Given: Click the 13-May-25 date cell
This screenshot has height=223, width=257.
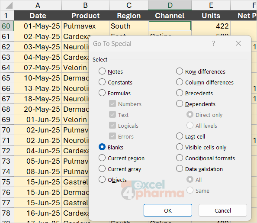Looking at the screenshot, I should (x=38, y=88).
